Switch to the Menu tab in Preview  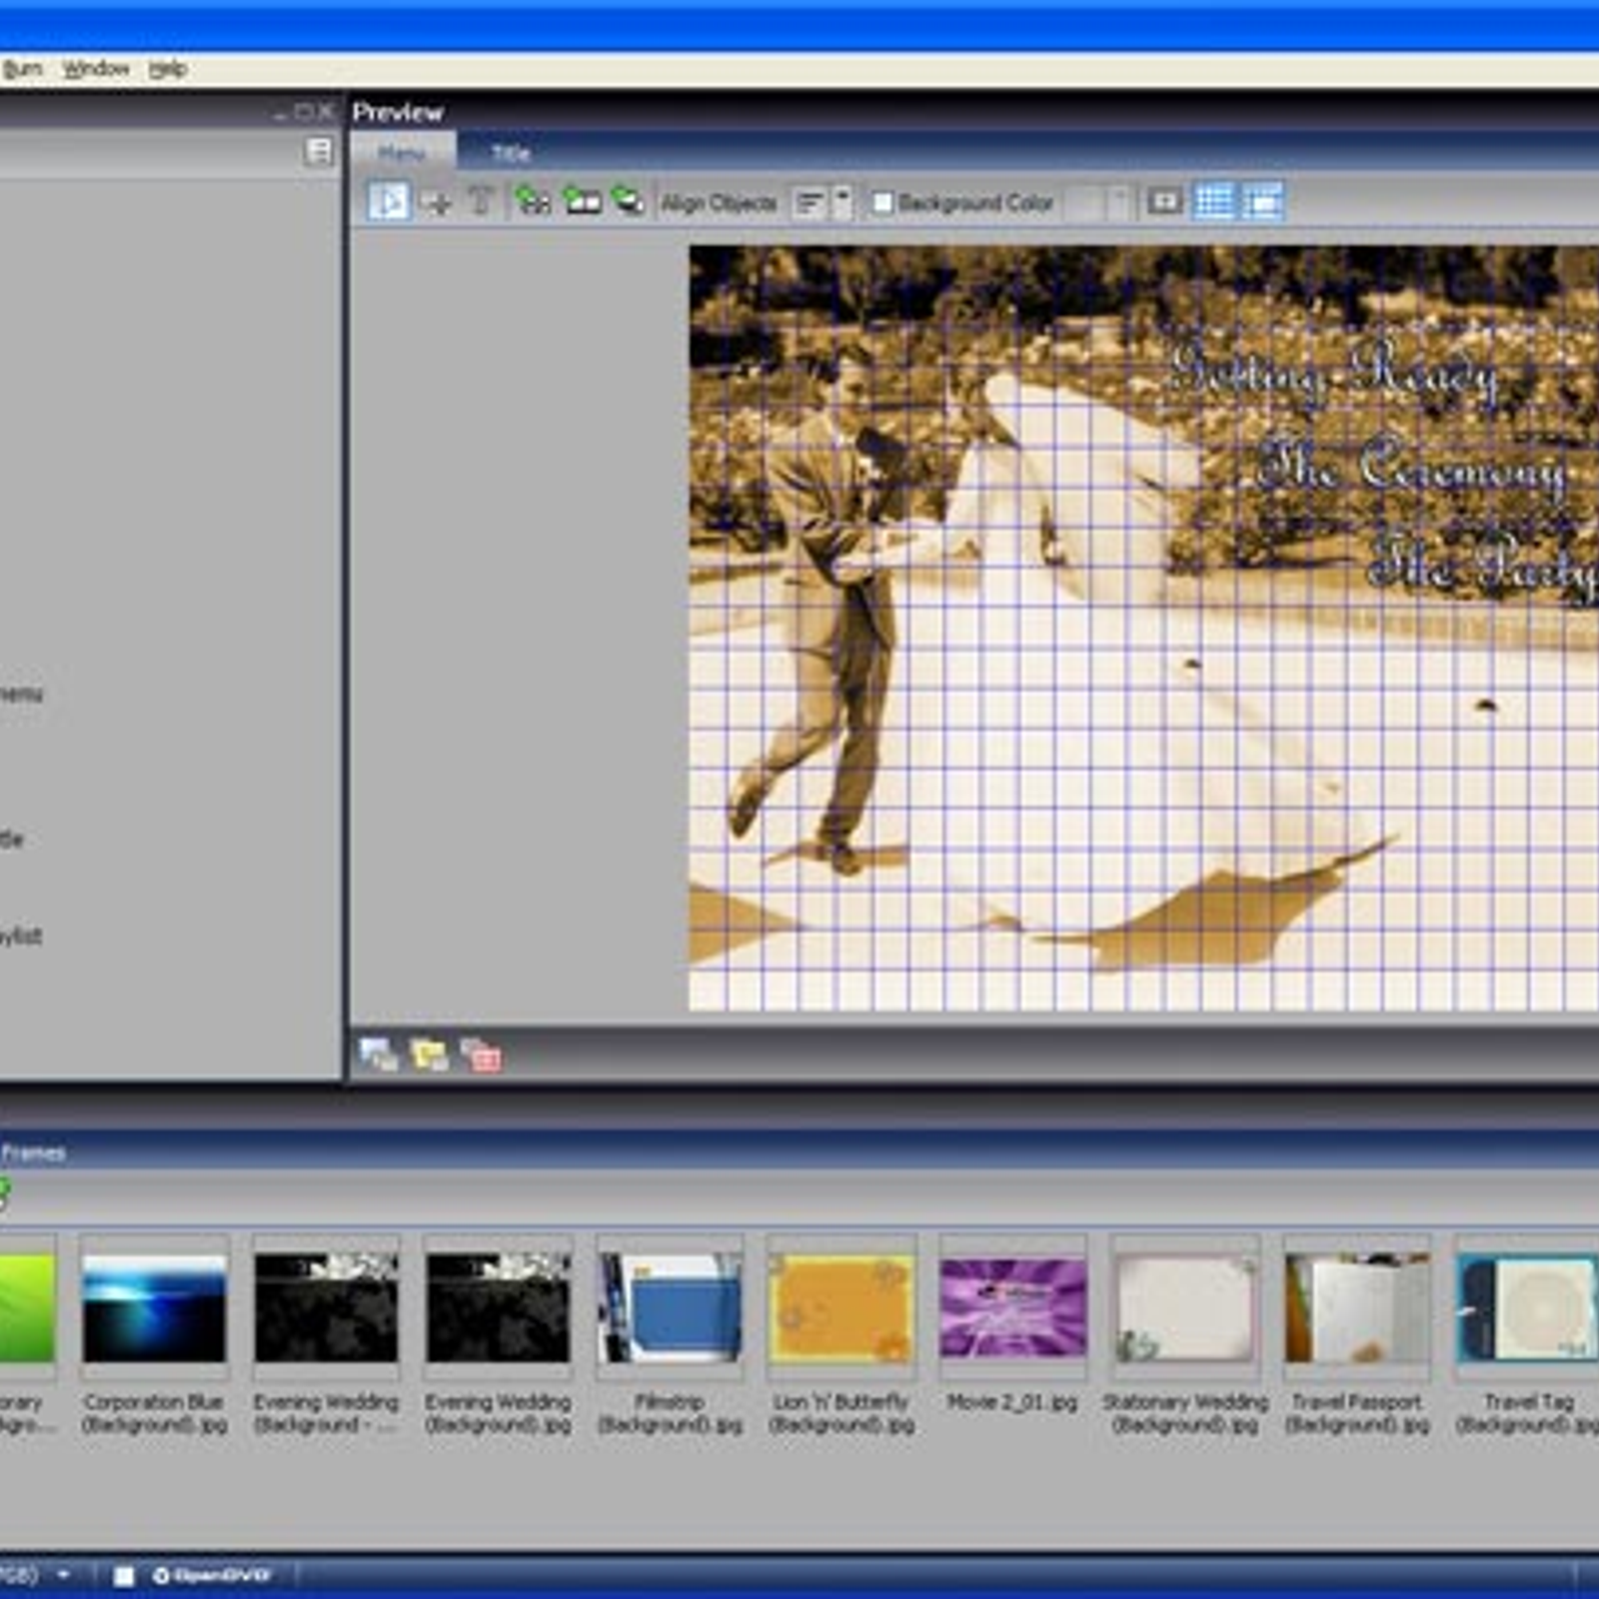[403, 153]
